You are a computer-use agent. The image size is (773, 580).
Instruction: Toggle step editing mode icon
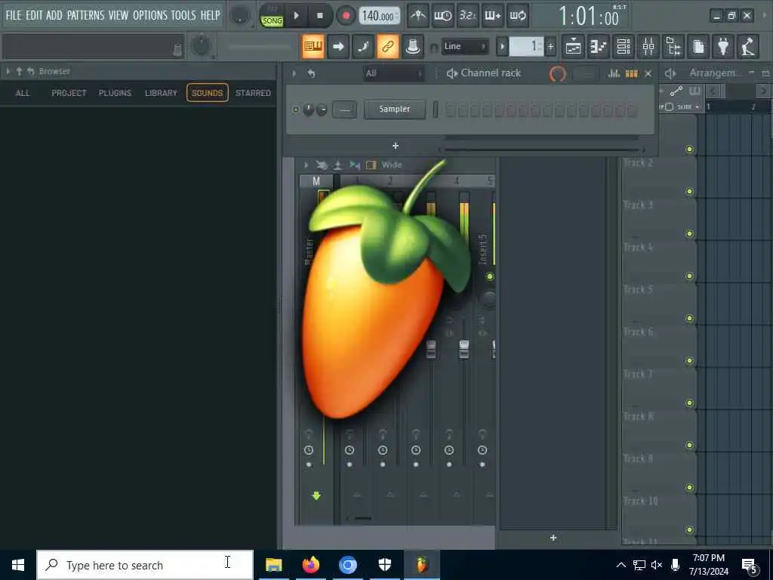click(363, 47)
